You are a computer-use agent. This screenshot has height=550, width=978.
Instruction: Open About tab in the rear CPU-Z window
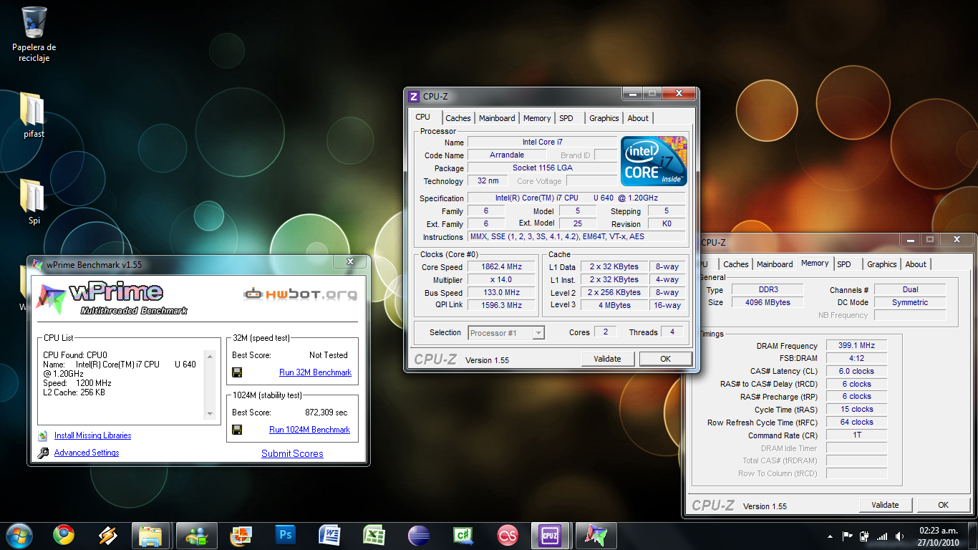click(x=916, y=264)
